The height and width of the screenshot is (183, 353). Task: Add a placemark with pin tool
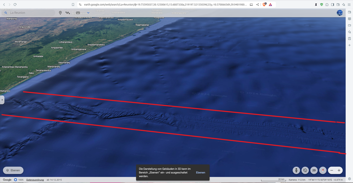pyautogui.click(x=60, y=13)
